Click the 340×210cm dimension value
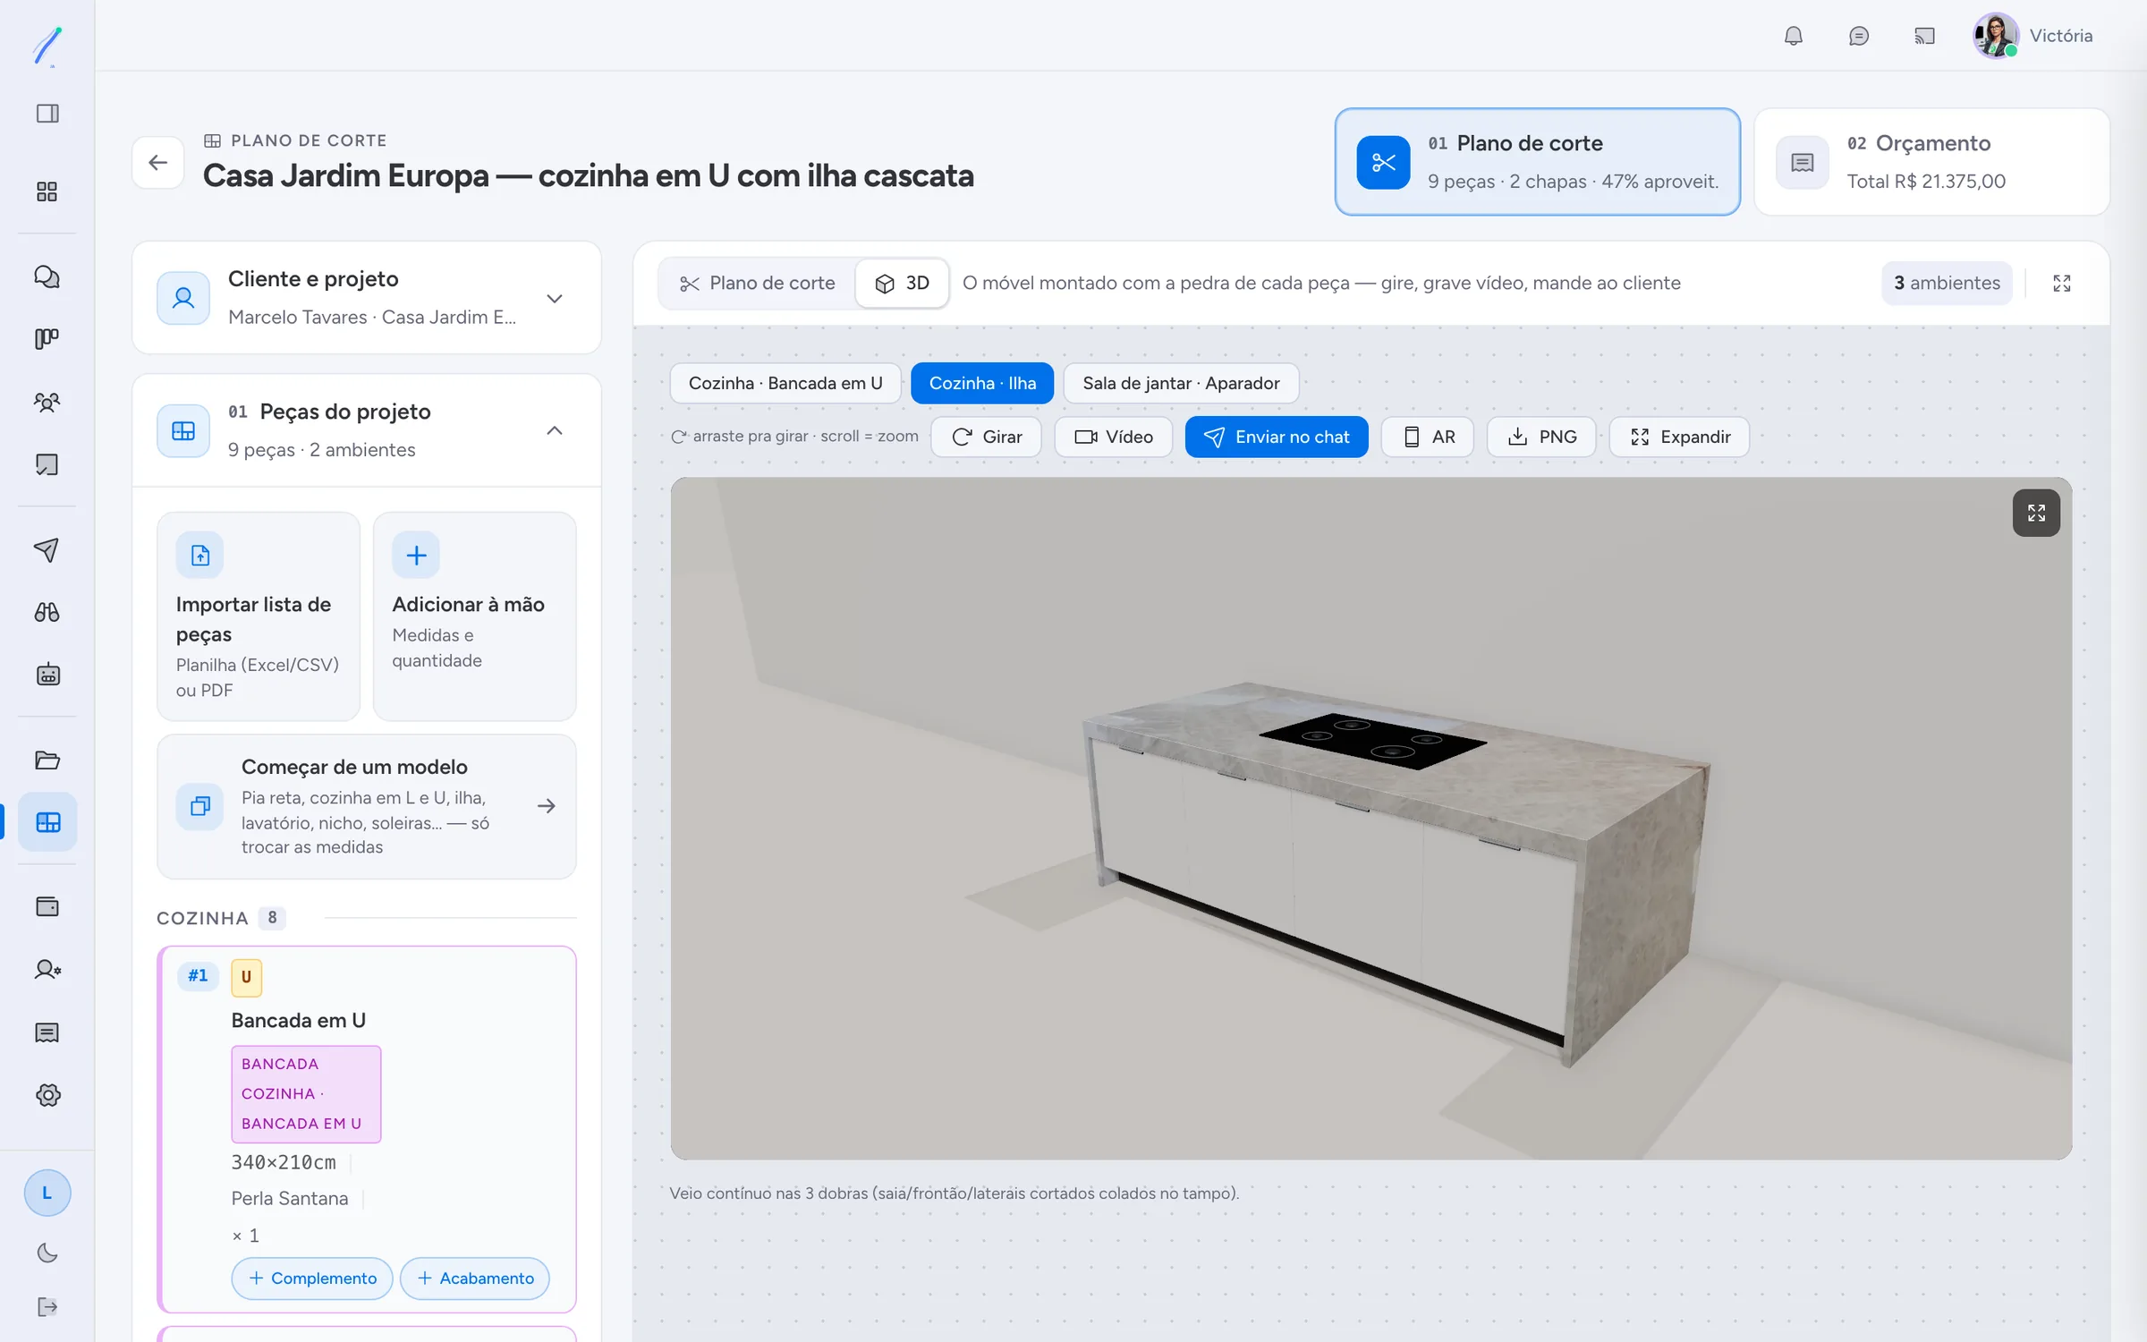 284,1162
